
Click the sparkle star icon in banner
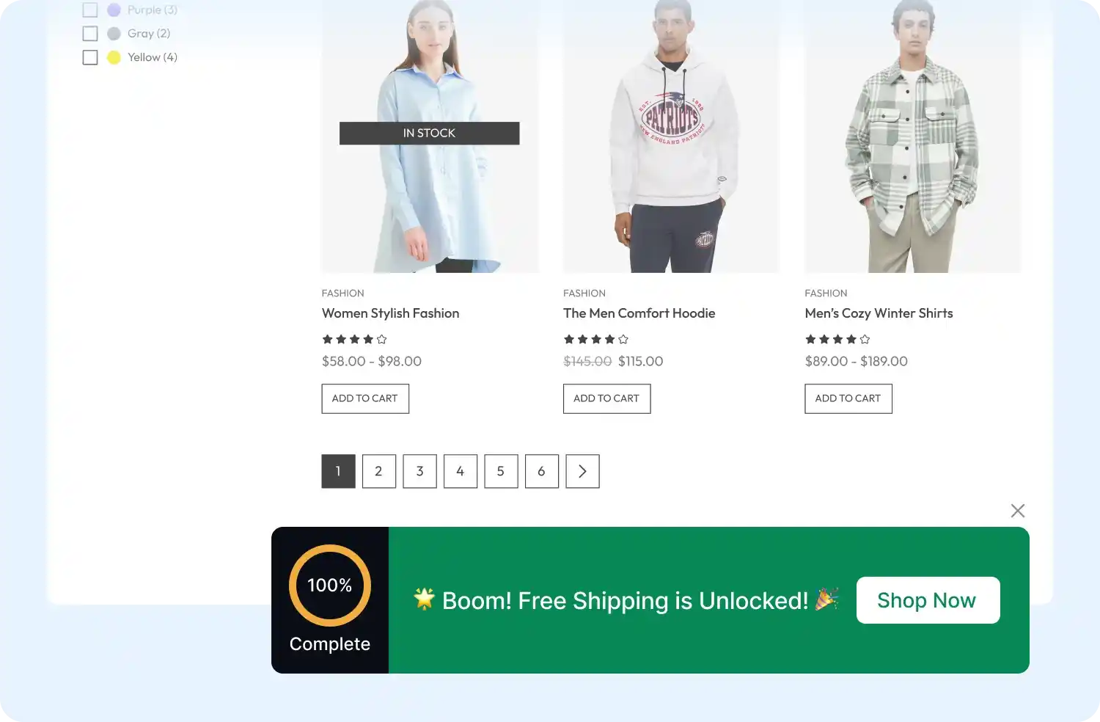click(424, 599)
